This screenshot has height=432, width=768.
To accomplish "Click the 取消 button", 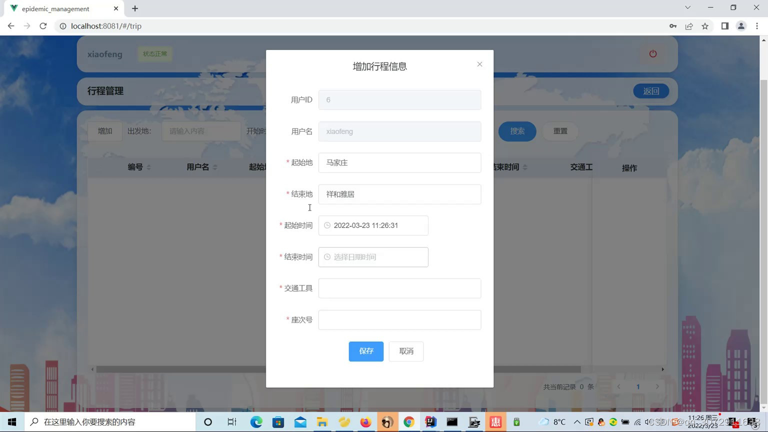I will click(x=406, y=351).
